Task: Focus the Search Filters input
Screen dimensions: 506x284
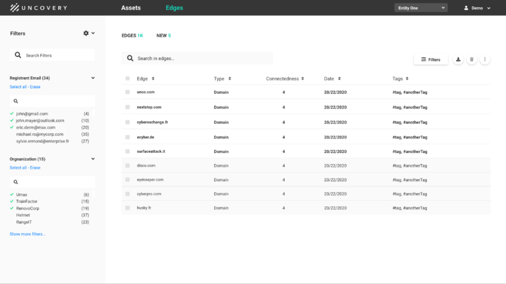Action: (52, 55)
